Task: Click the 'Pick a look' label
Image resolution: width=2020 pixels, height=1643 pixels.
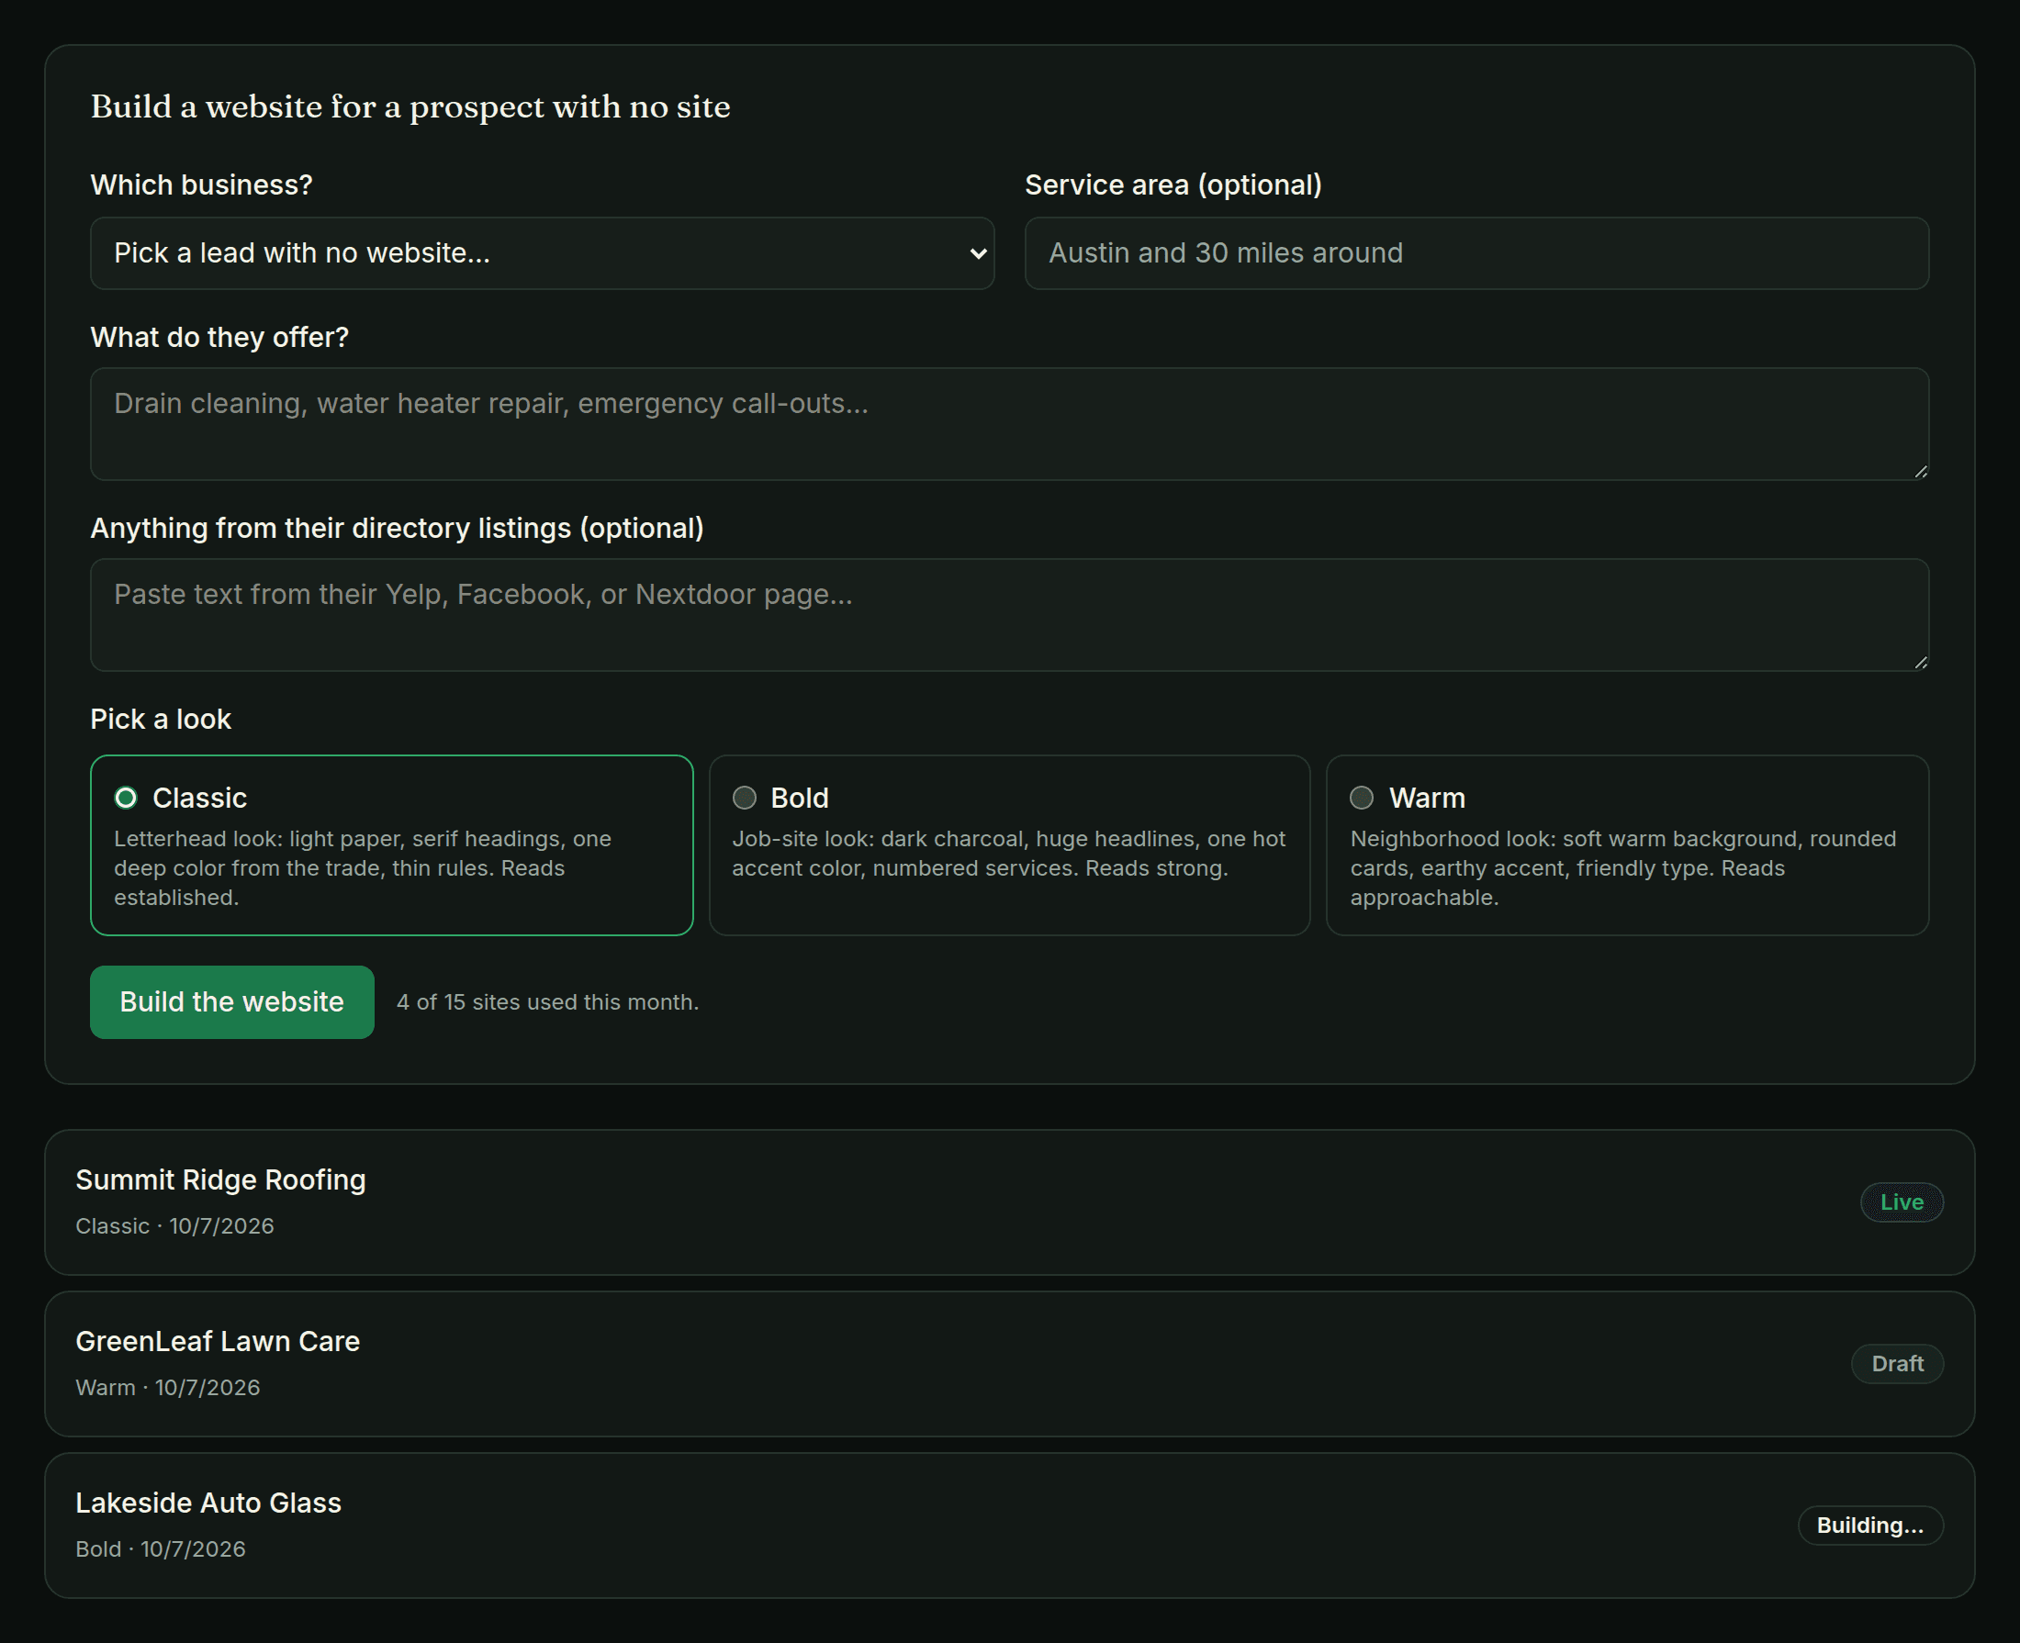Action: pos(161,720)
